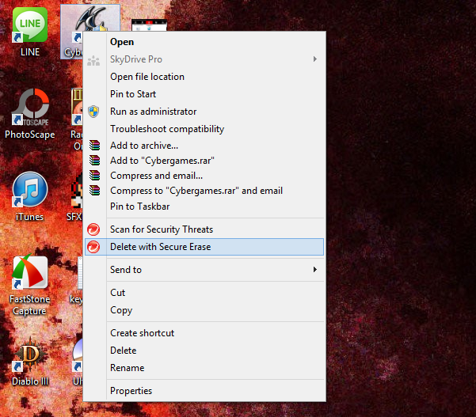Expand the Send to submenu arrow

[314, 270]
